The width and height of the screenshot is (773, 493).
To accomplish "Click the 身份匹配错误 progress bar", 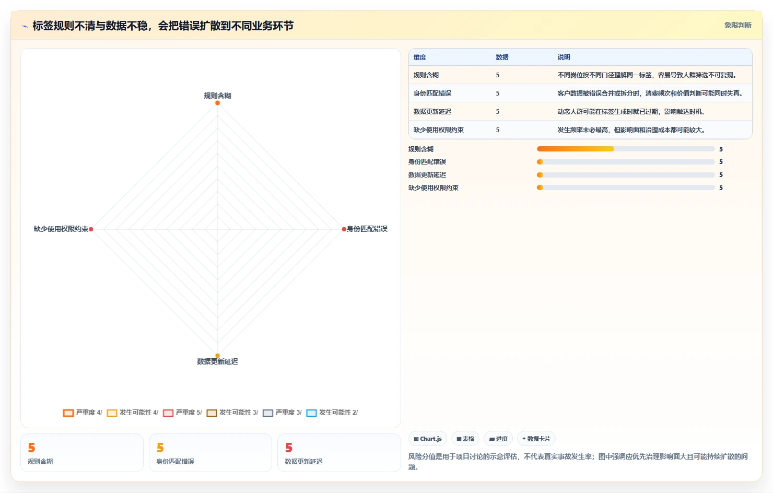I will click(x=626, y=162).
